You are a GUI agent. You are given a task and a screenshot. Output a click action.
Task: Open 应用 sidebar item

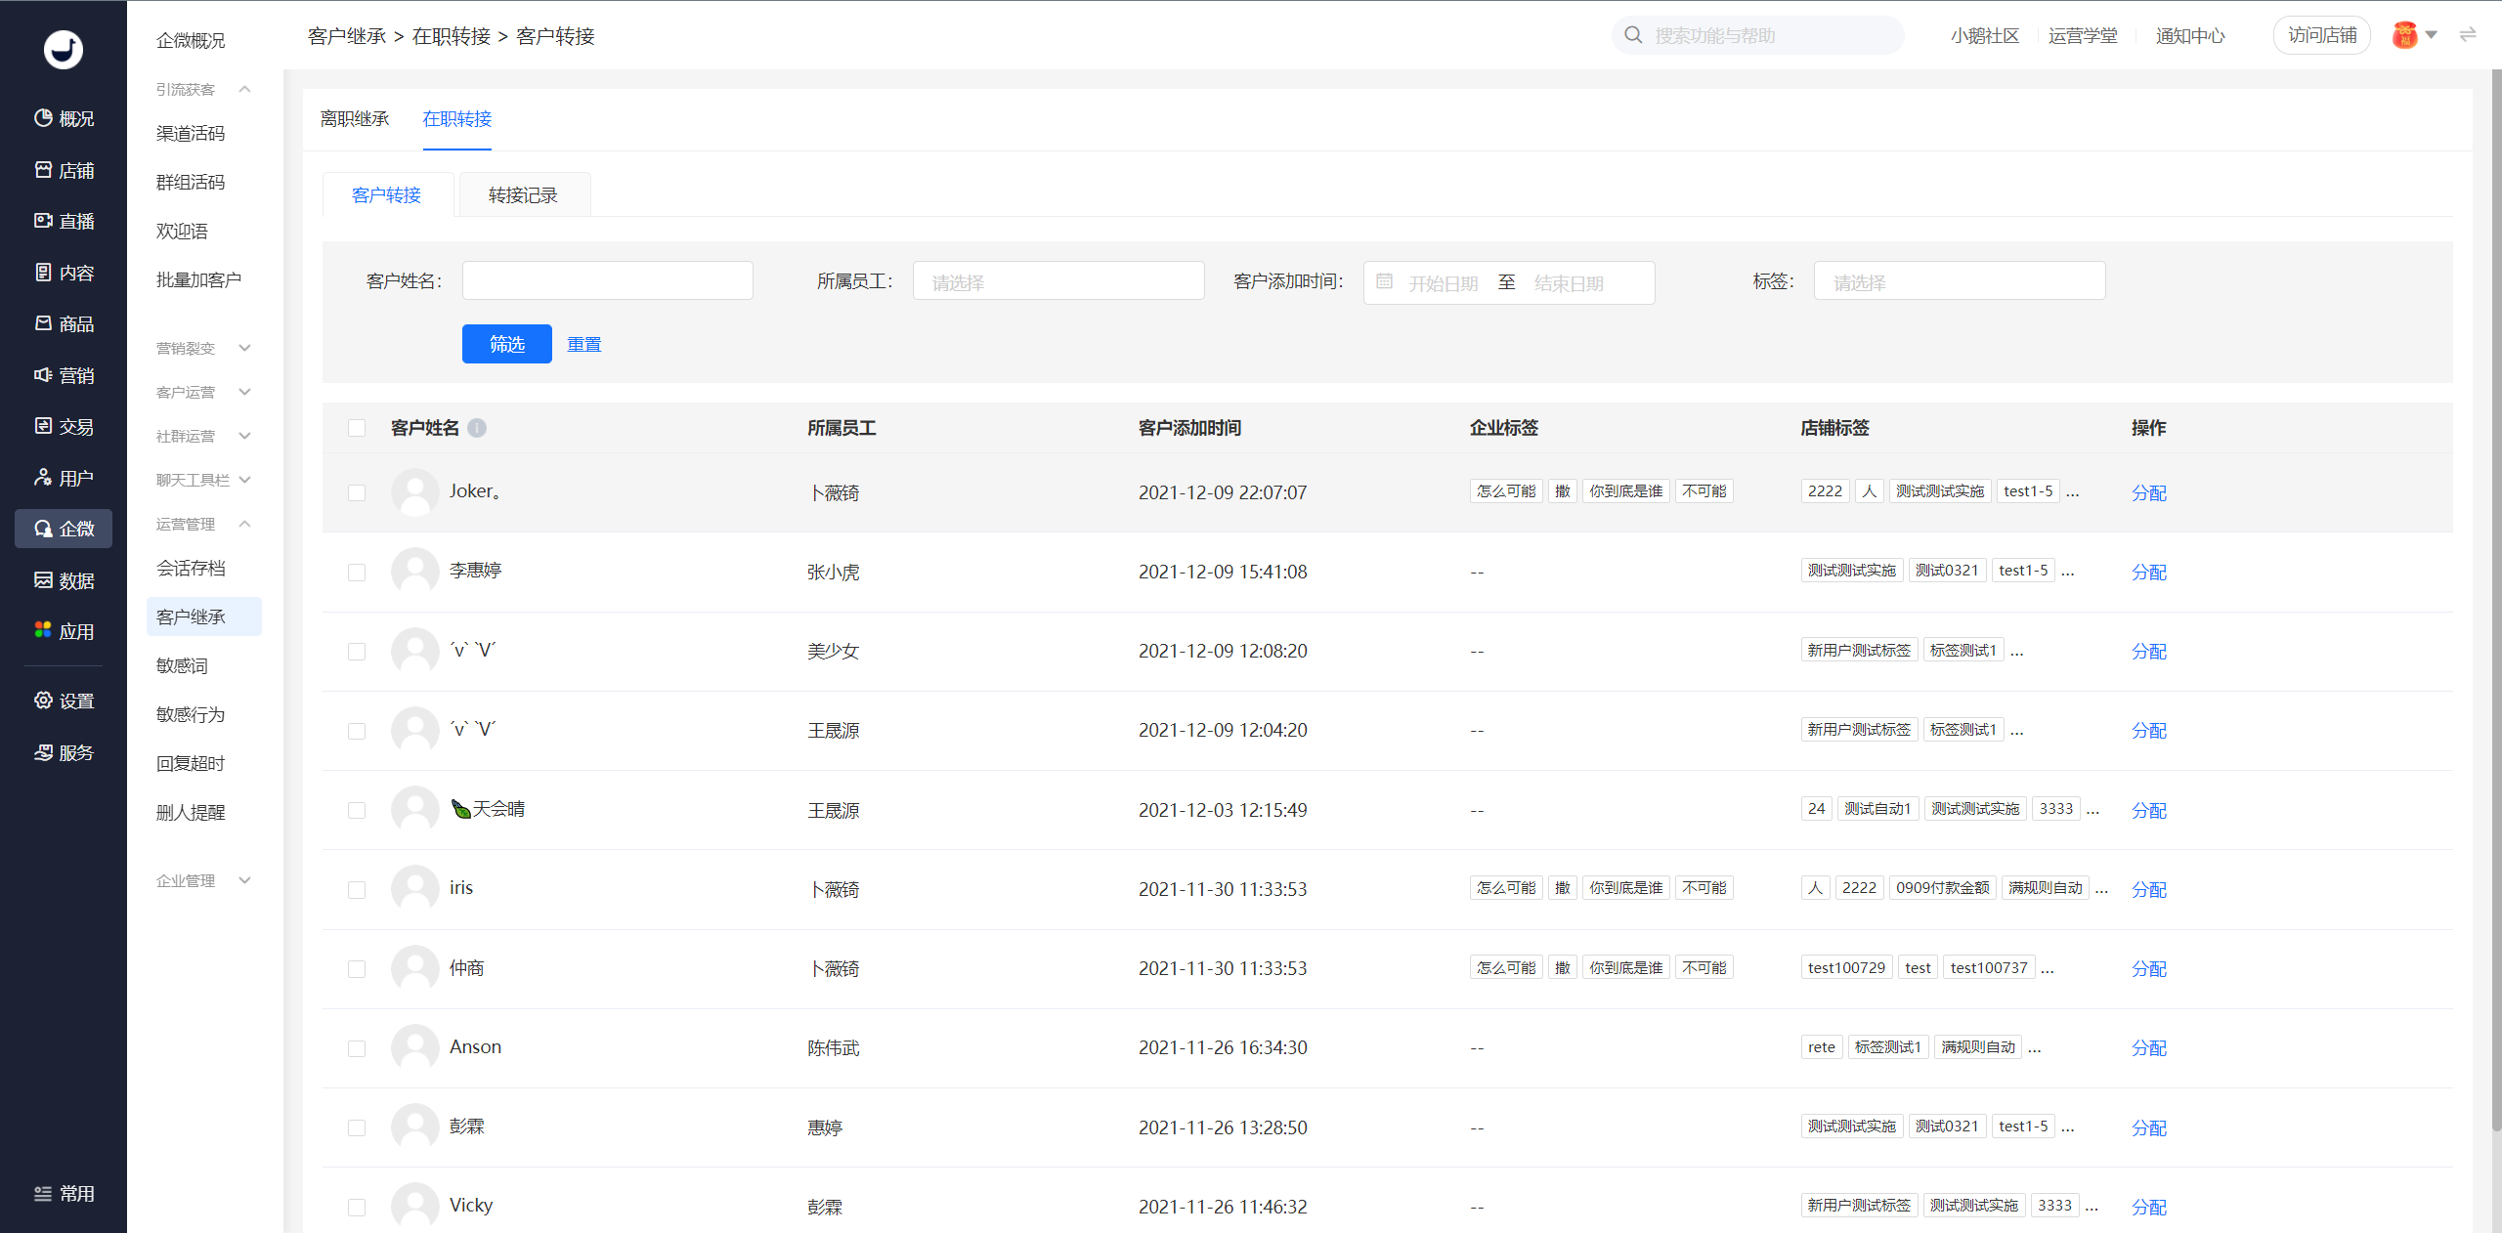click(64, 631)
